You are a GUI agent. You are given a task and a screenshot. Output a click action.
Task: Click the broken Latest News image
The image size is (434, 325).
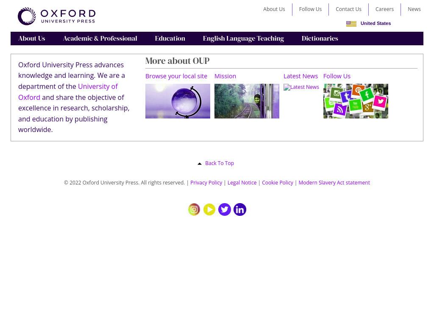coord(301,87)
